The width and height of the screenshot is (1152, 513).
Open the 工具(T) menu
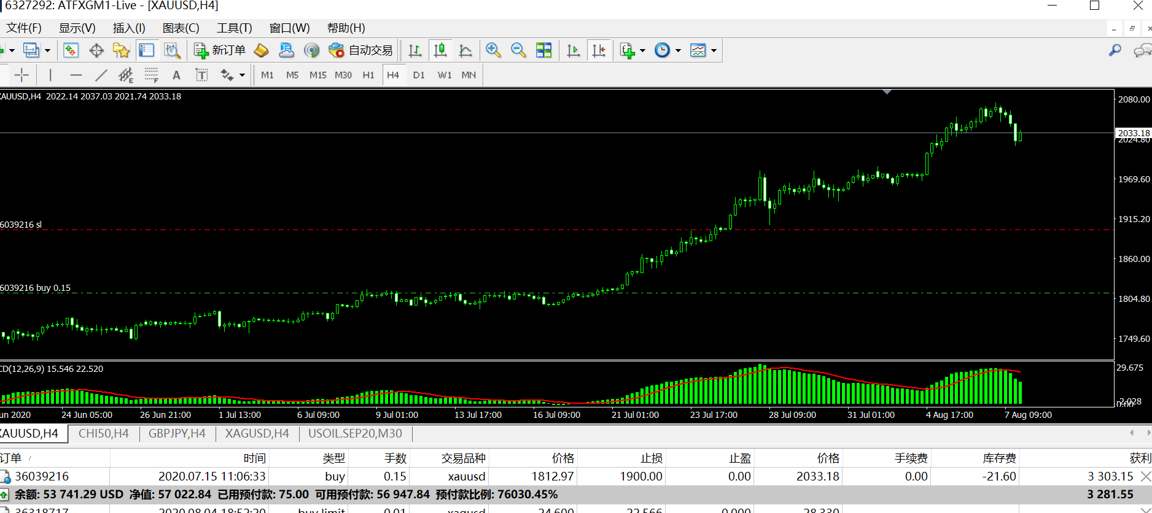click(235, 28)
